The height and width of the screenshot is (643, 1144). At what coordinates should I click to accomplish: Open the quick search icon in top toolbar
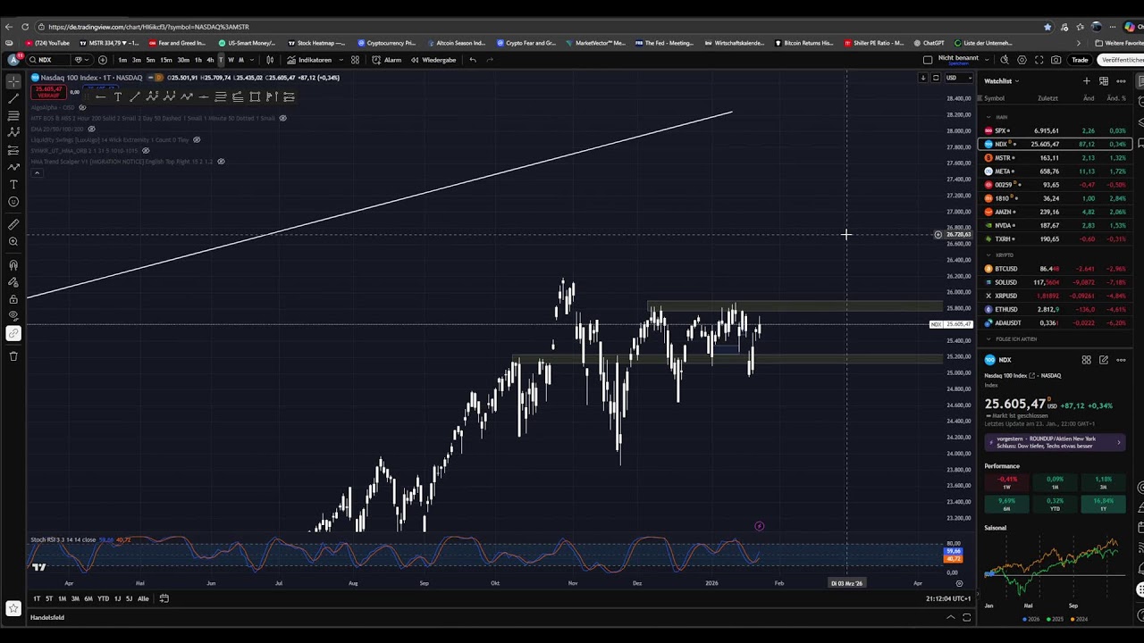(x=1005, y=60)
